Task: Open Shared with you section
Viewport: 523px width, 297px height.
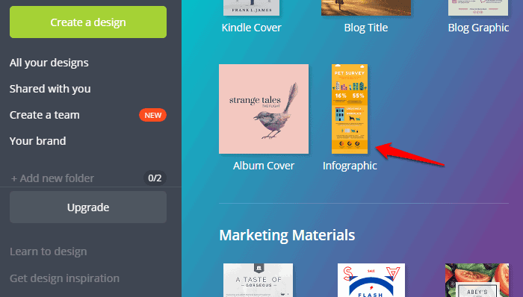Action: 50,89
